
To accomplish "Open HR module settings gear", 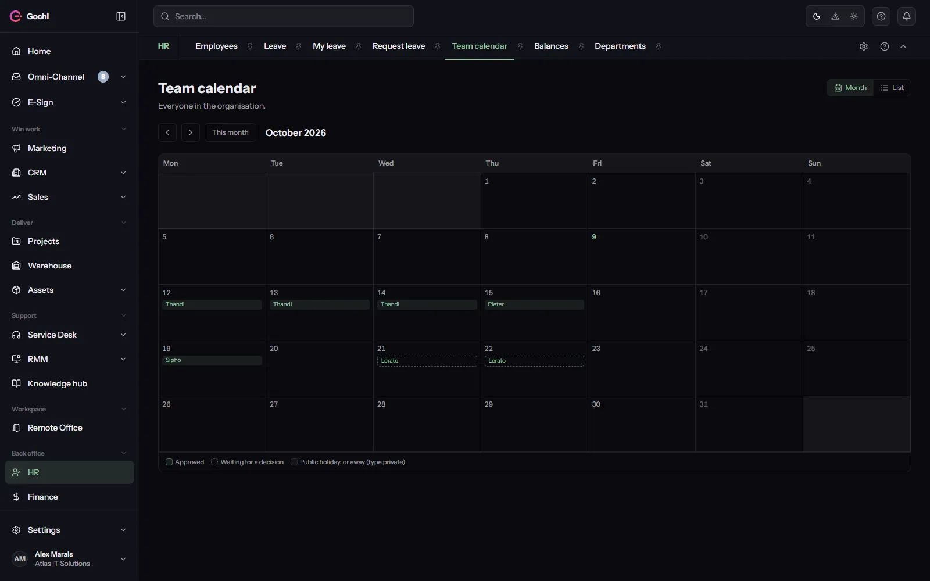I will click(864, 46).
